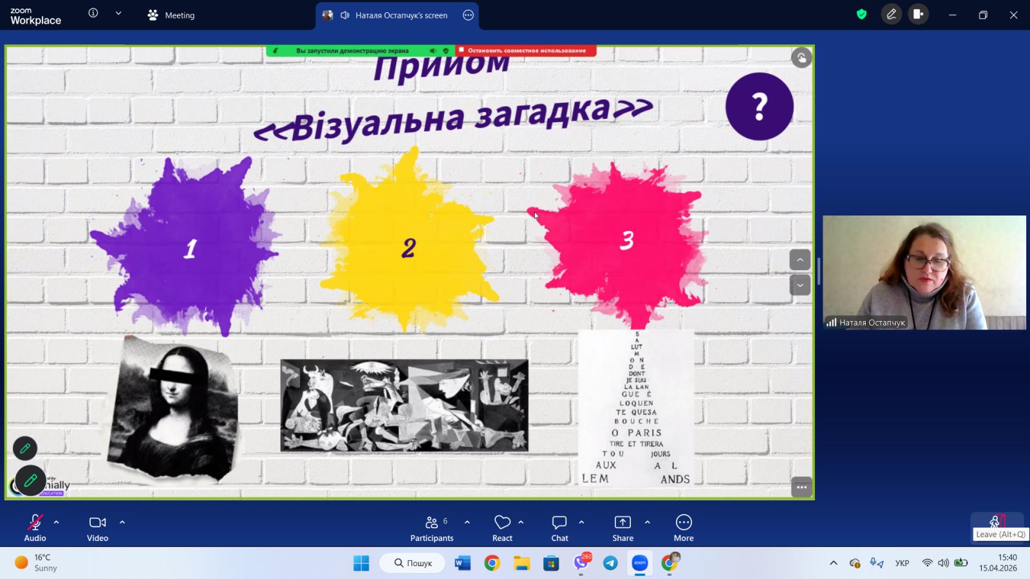Open the More options menu
This screenshot has height=579, width=1030.
click(x=684, y=528)
